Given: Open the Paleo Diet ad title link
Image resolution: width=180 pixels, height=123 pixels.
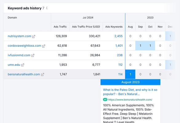Looking at the screenshot, I should coord(130,92).
